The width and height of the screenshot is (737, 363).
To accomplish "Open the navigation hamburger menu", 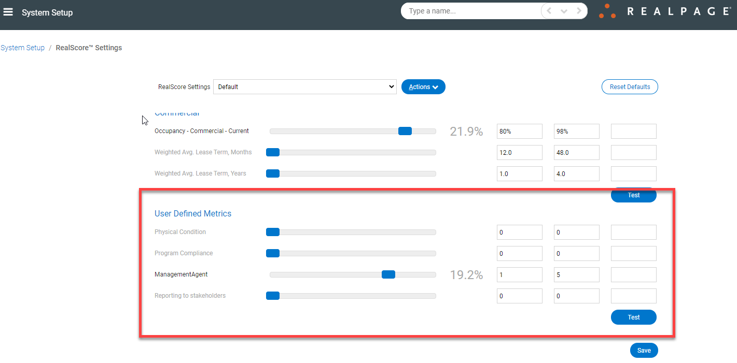I will coord(8,11).
